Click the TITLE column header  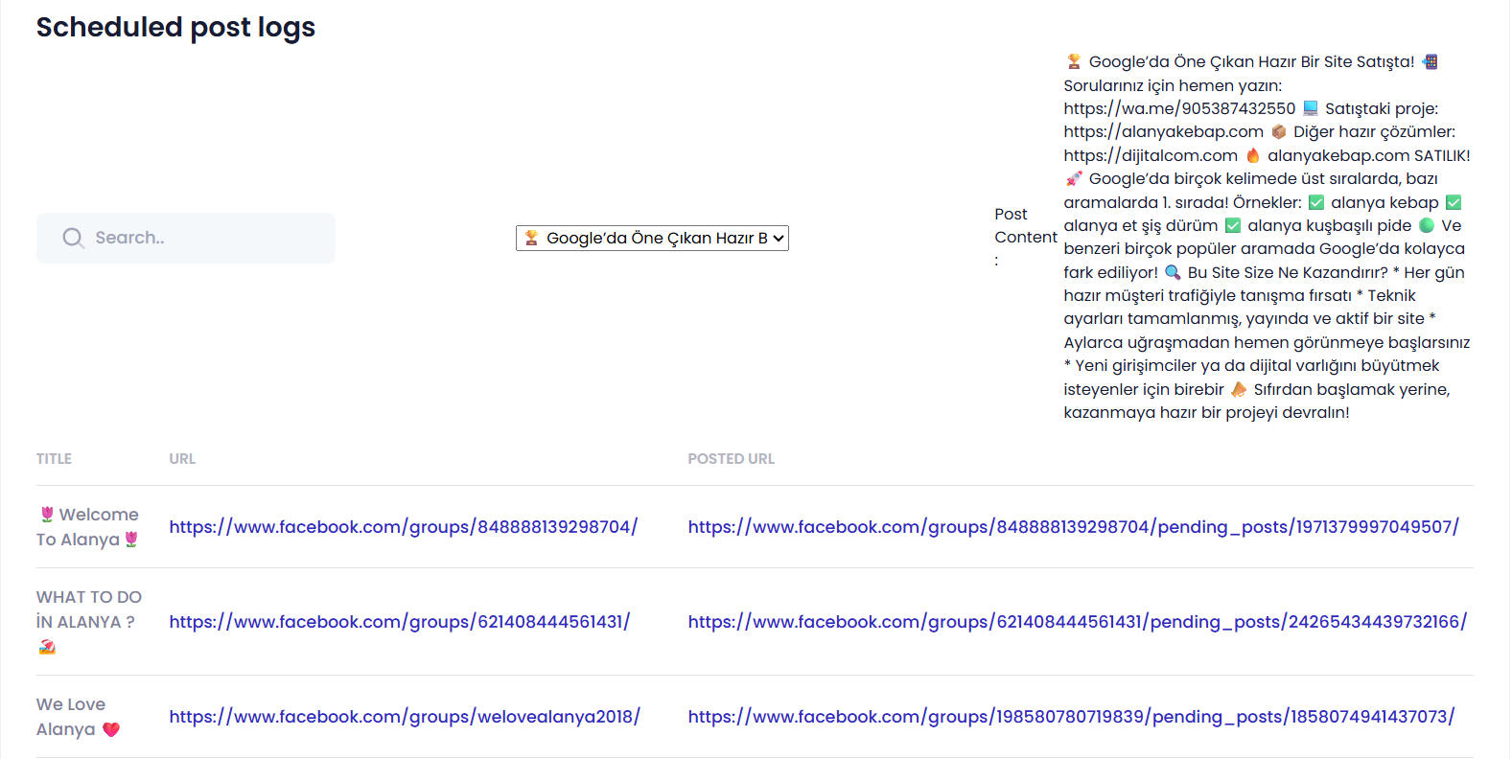tap(54, 459)
